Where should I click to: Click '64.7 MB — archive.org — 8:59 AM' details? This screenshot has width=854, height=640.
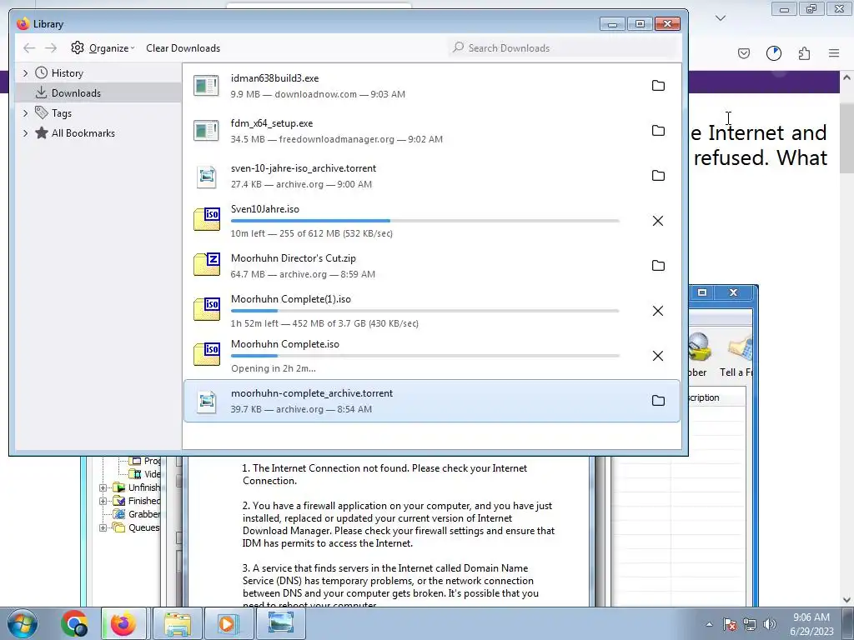click(x=303, y=274)
